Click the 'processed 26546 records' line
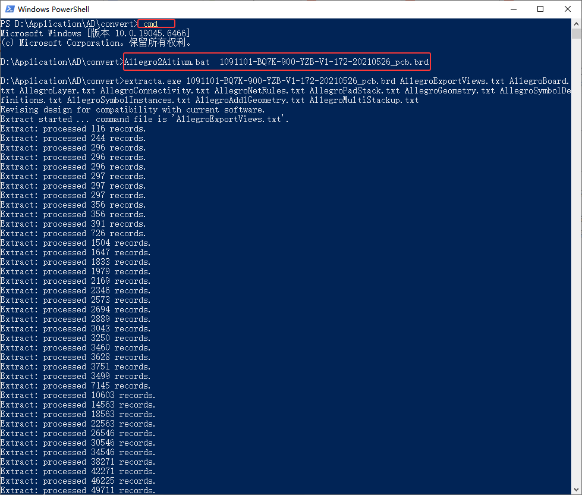 [x=78, y=433]
